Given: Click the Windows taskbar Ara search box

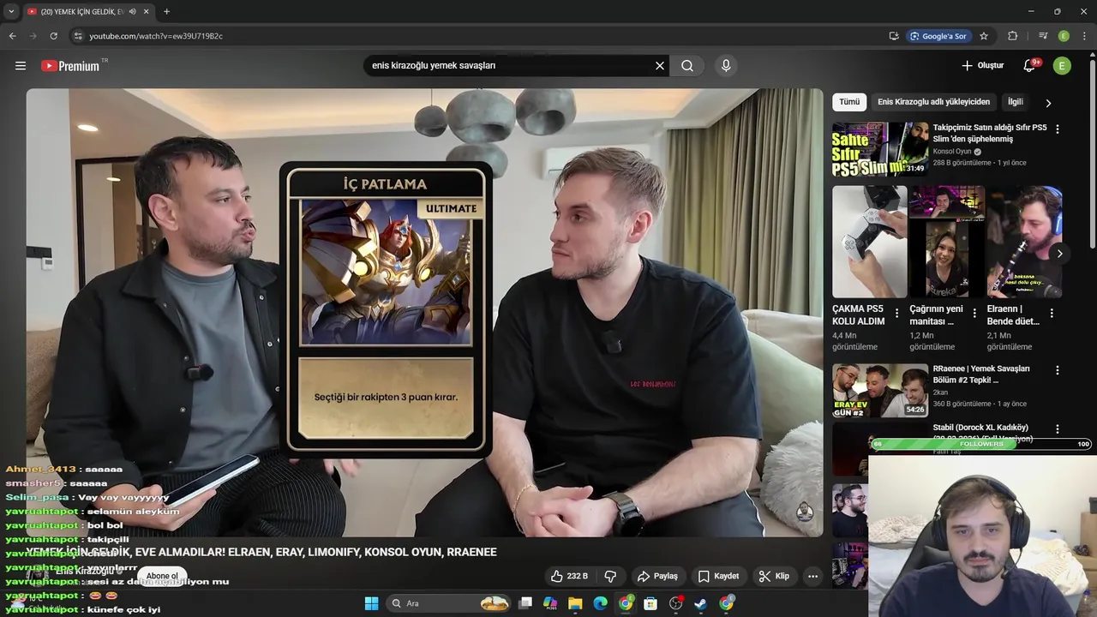Looking at the screenshot, I should click(448, 603).
